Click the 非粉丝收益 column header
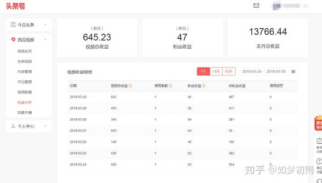The height and width of the screenshot is (183, 322). 237,86
